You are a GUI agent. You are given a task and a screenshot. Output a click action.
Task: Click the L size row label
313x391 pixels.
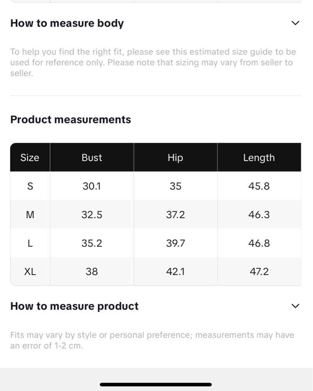[30, 243]
